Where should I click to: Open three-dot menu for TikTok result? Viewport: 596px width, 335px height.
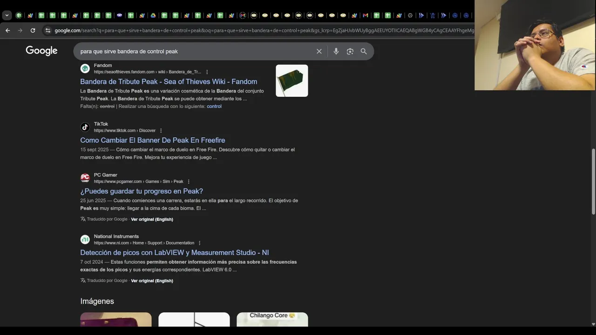click(x=161, y=131)
